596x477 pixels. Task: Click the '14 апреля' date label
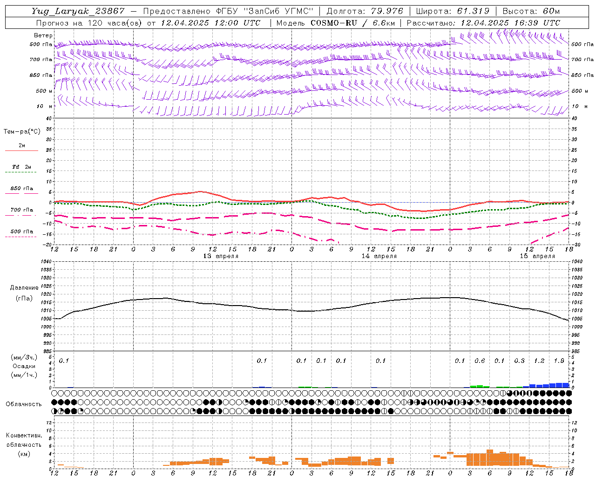(x=379, y=256)
